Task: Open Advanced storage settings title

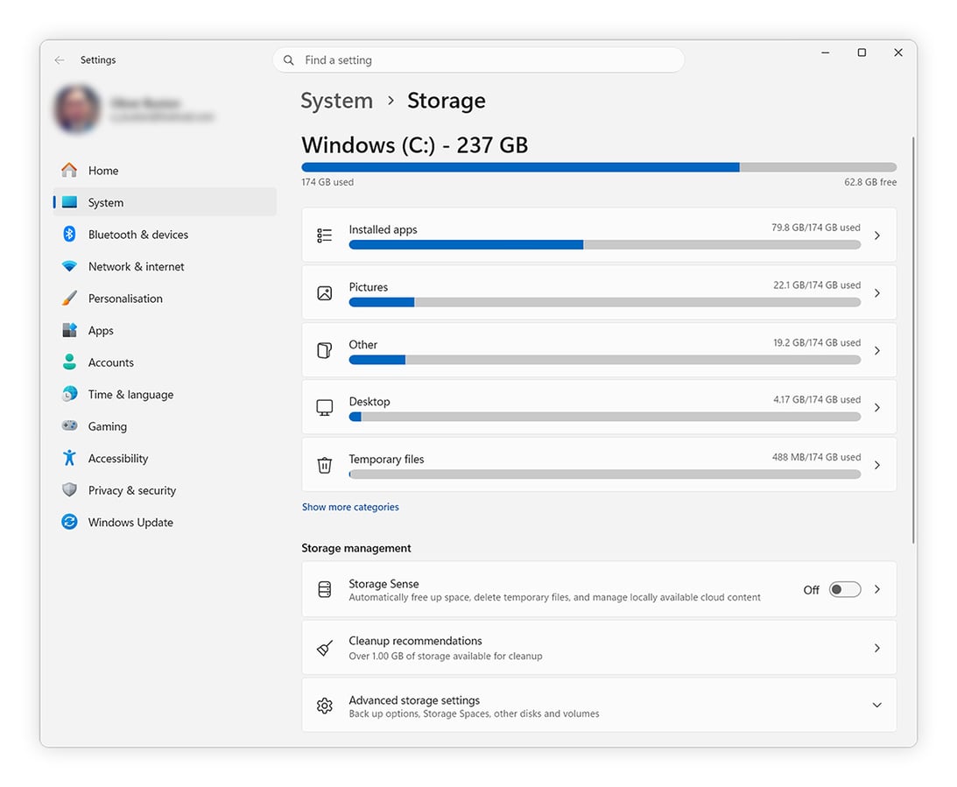Action: (414, 699)
